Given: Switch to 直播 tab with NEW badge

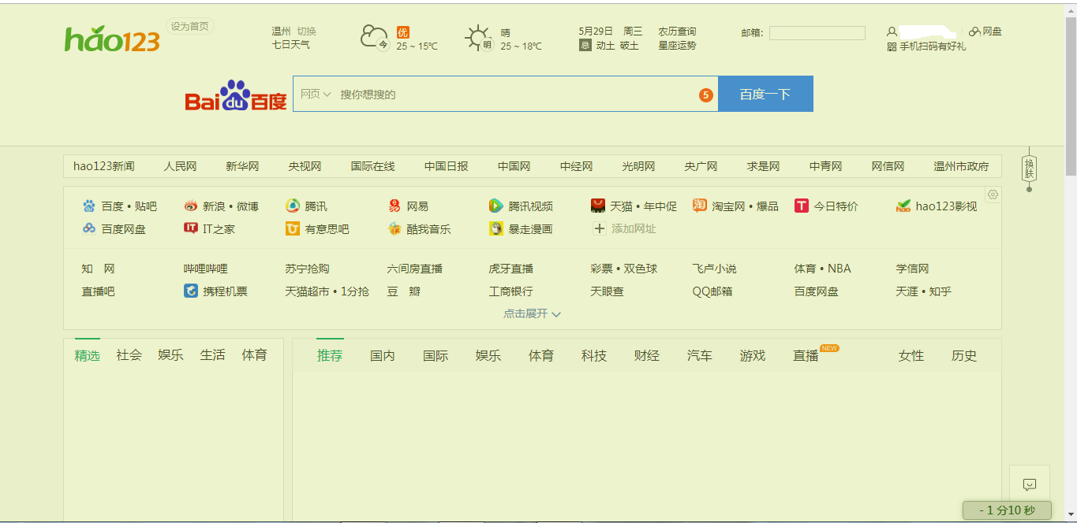Looking at the screenshot, I should point(806,356).
